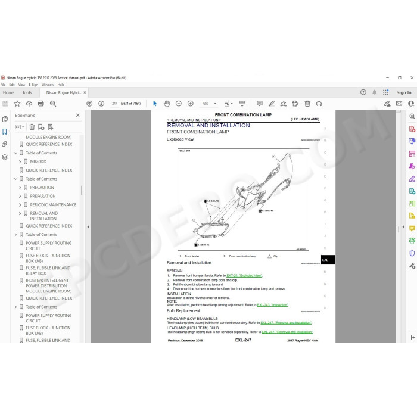Open notifications bell icon

pyautogui.click(x=375, y=92)
